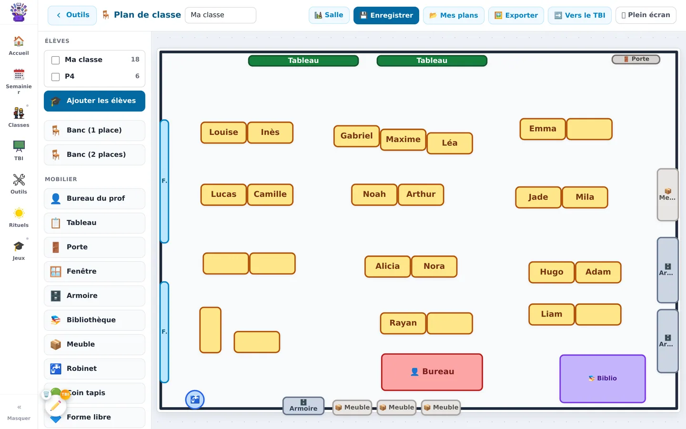Select the left Tableau on the wall
Viewport: 686px width, 429px height.
pos(303,61)
